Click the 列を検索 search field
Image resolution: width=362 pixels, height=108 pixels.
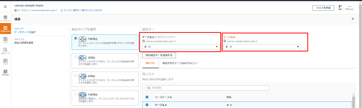point(207,88)
